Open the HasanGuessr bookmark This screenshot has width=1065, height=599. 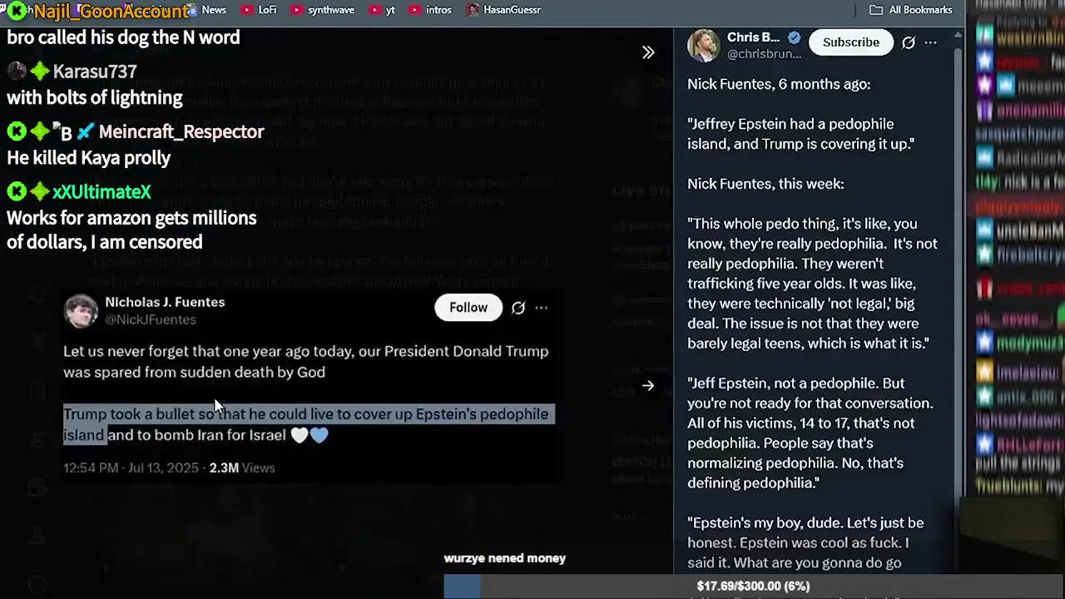(504, 10)
